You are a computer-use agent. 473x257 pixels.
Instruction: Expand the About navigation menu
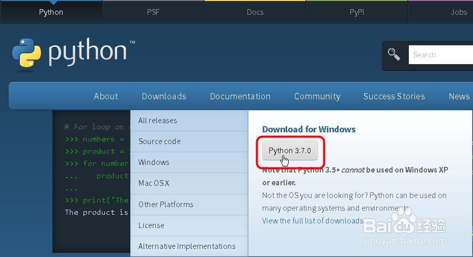pyautogui.click(x=106, y=96)
